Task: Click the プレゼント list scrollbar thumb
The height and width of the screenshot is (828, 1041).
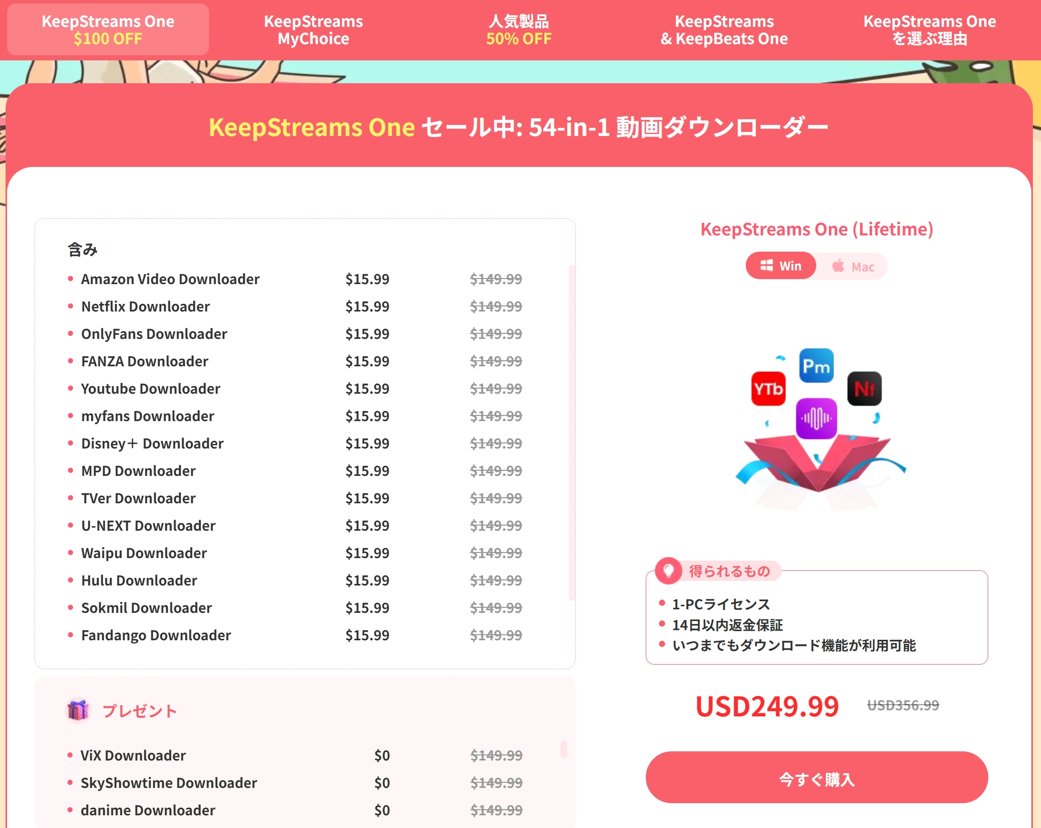Action: (x=563, y=749)
